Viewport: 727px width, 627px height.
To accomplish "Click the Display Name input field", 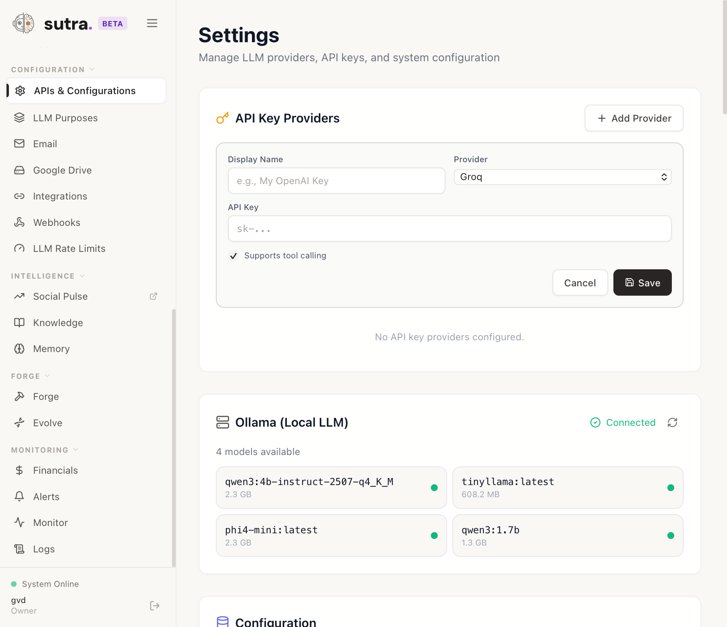I will click(x=337, y=181).
